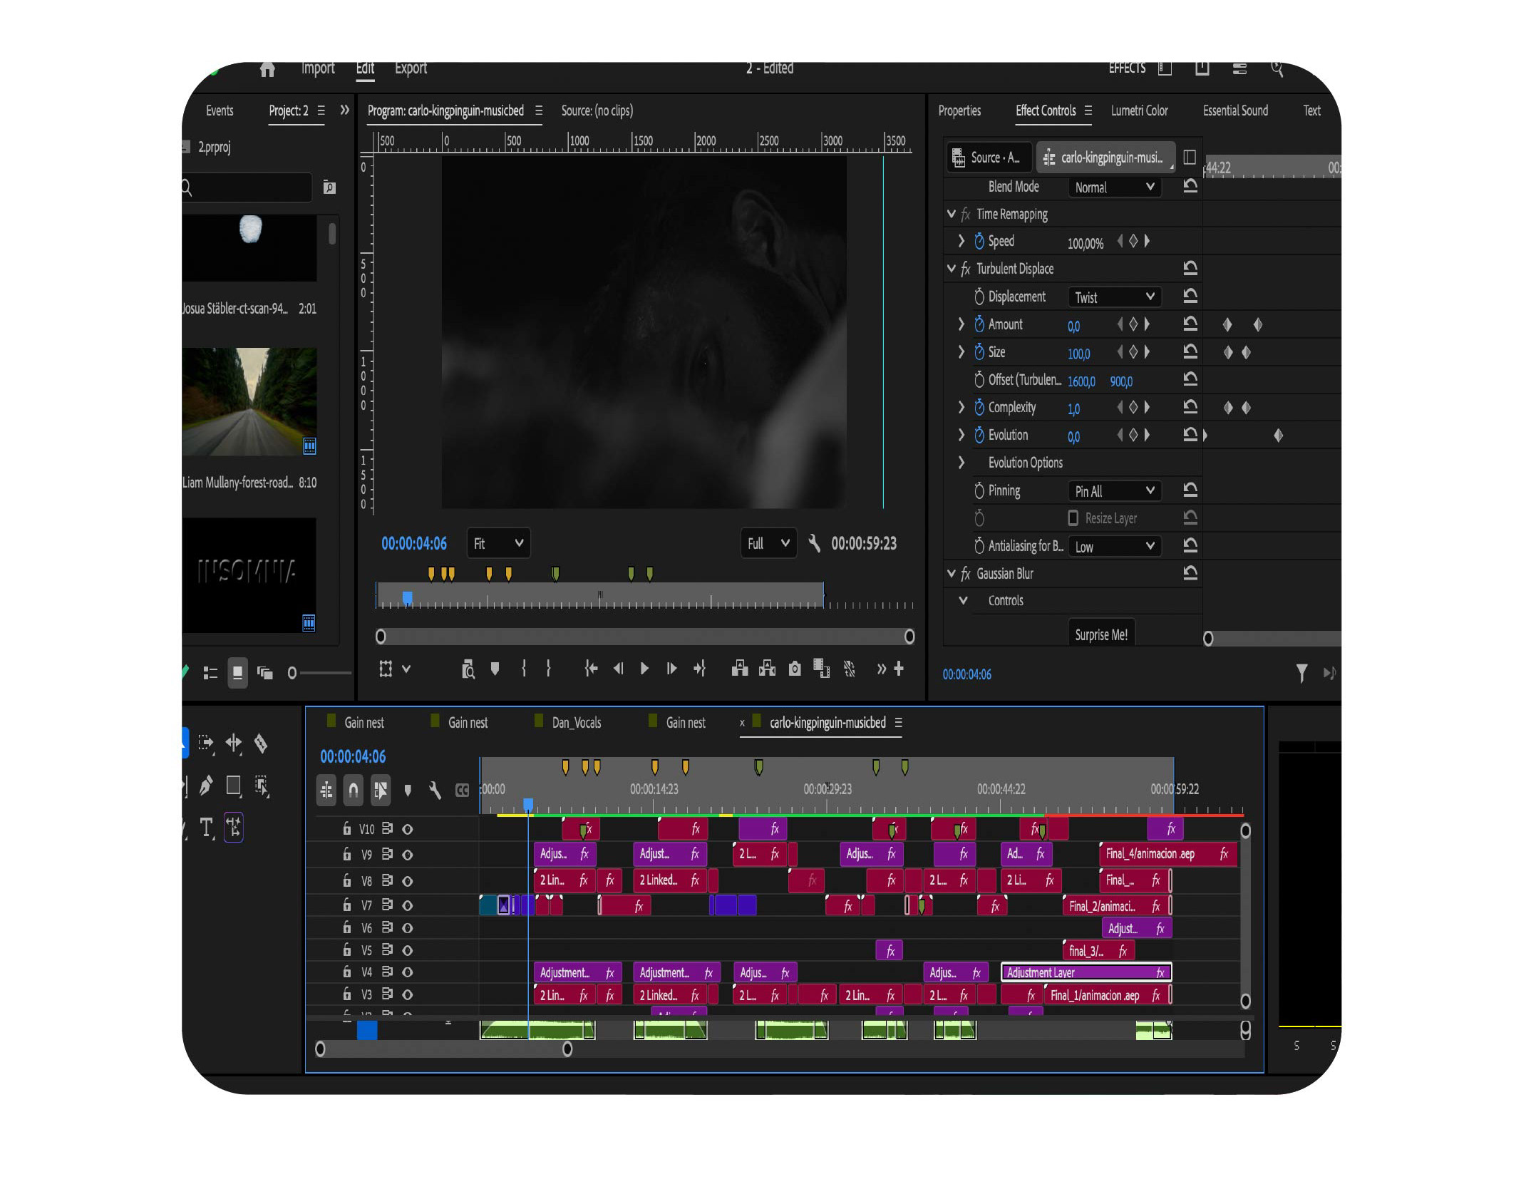The height and width of the screenshot is (1189, 1521).
Task: Expand the Complexity property
Action: (961, 407)
